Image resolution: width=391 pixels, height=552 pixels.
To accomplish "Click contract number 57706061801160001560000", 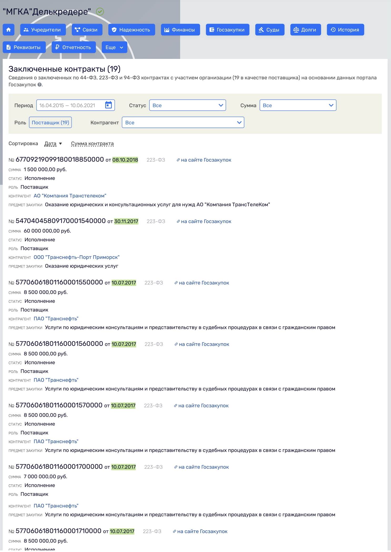I will coord(59,344).
